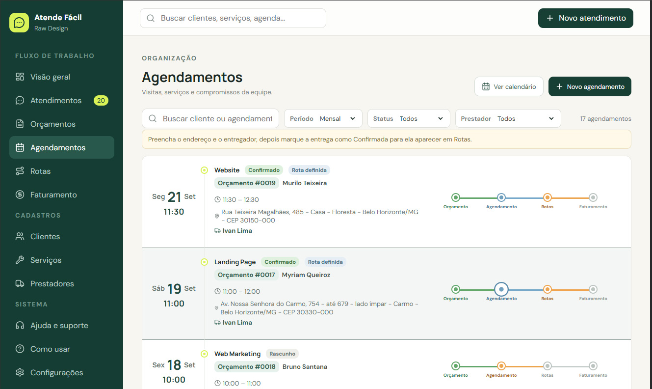Click the Atende Fácil chat logo icon
Screen dimensions: 652x389
click(19, 23)
